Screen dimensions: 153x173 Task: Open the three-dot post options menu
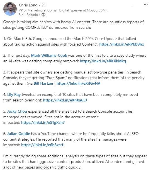pos(146,4)
